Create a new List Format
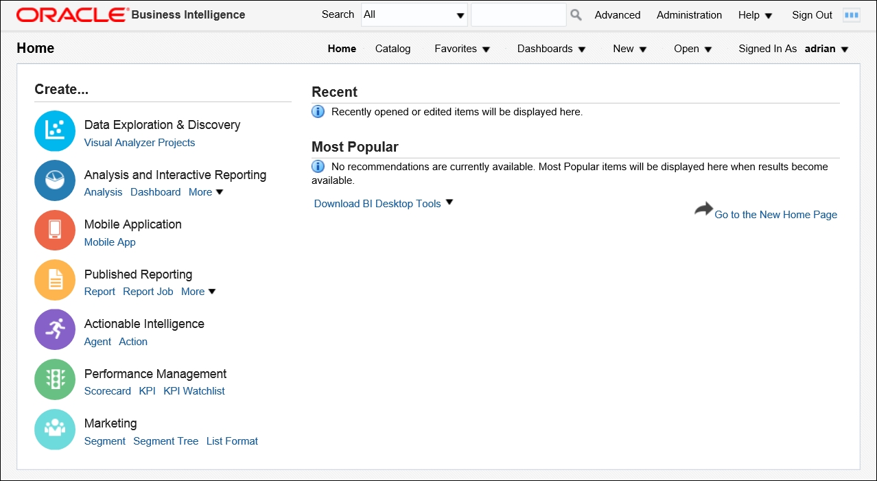The width and height of the screenshot is (877, 481). 233,441
